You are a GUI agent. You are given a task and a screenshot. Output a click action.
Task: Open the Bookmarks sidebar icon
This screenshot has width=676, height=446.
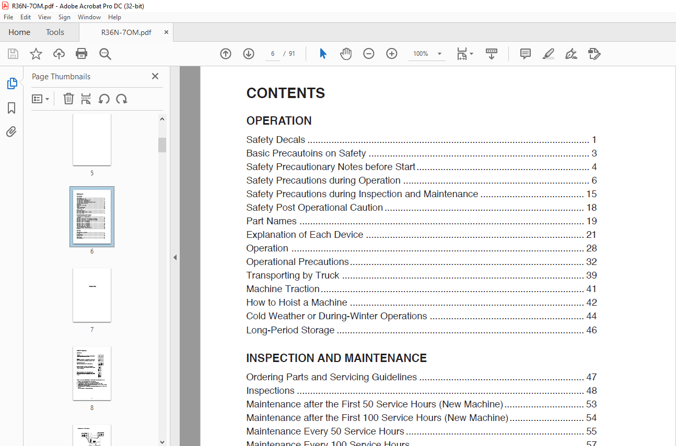pyautogui.click(x=11, y=108)
